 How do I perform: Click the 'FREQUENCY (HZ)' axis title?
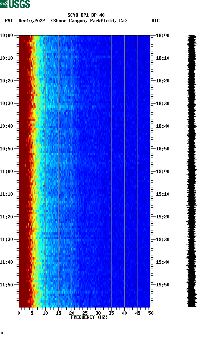pos(89,317)
